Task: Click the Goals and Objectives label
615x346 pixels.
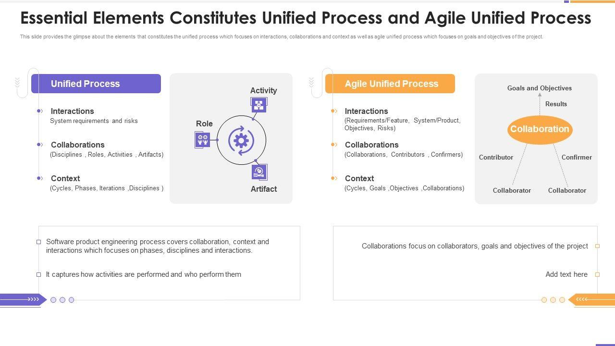Action: click(539, 88)
